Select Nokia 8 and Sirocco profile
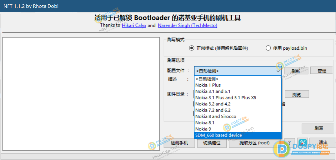This screenshot has width=336, height=160. coord(238,117)
